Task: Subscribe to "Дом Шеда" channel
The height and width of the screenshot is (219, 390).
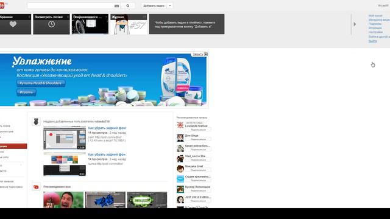Action: [198, 139]
